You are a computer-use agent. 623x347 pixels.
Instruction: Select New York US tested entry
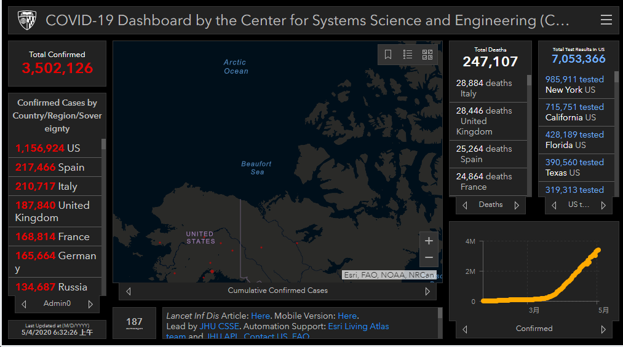574,85
